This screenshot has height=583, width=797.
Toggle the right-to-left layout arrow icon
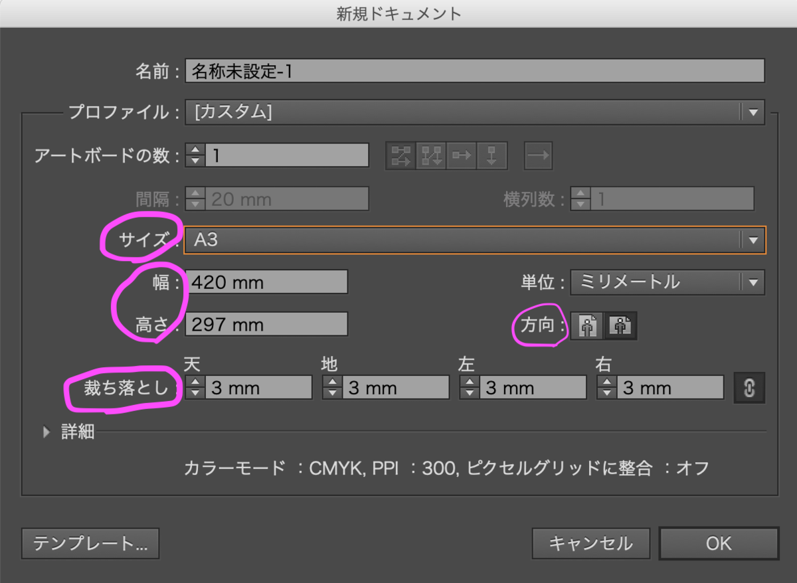pyautogui.click(x=539, y=156)
